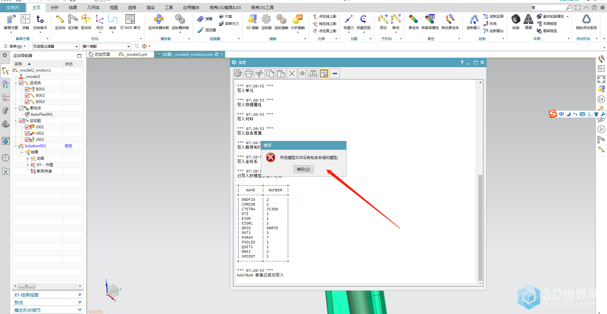The height and width of the screenshot is (314, 607).
Task: Switch to the 分析 ribbon tab
Action: [x=55, y=8]
